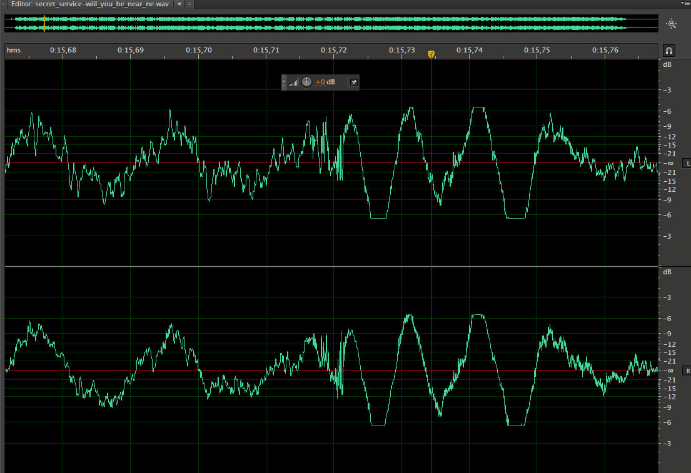
Task: Click the amplitude knob in the HUD
Action: [306, 82]
